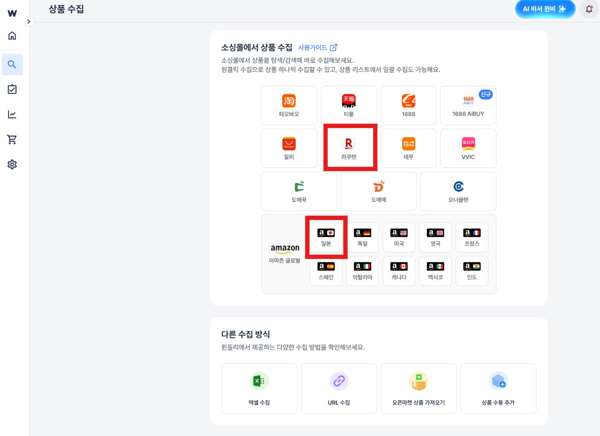Select the 도매꾹 wholesale tile
The image size is (600, 436).
tap(299, 191)
